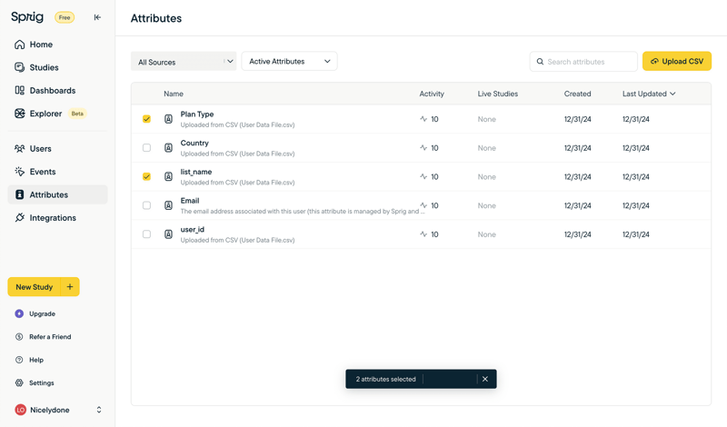The height and width of the screenshot is (427, 727).
Task: Click the New Study button
Action: [35, 287]
